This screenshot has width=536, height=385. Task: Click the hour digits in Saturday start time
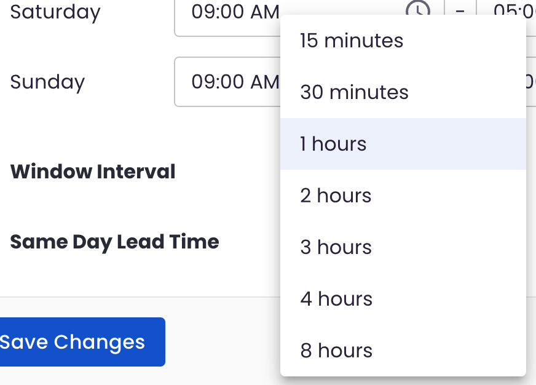click(x=202, y=12)
